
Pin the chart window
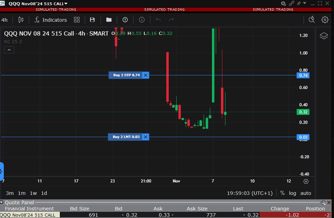[x=299, y=3]
